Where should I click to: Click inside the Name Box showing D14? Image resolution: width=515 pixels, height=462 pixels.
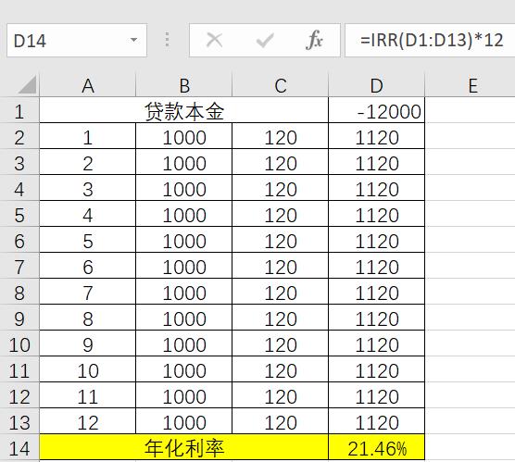pyautogui.click(x=77, y=41)
